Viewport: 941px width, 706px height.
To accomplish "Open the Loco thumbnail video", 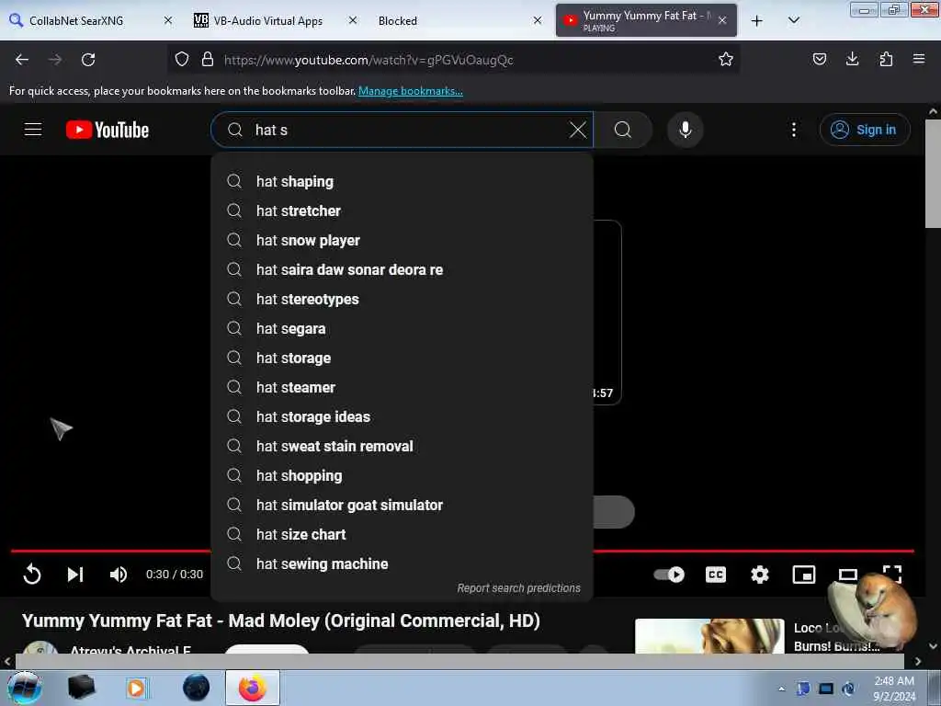I will (x=709, y=636).
